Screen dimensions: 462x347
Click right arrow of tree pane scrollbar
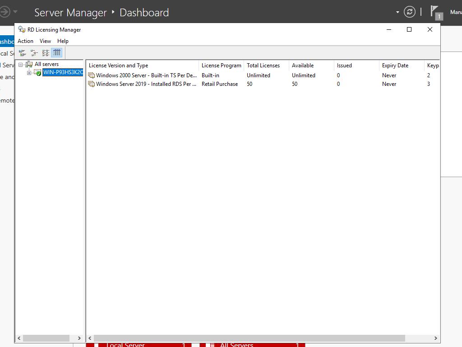point(79,338)
